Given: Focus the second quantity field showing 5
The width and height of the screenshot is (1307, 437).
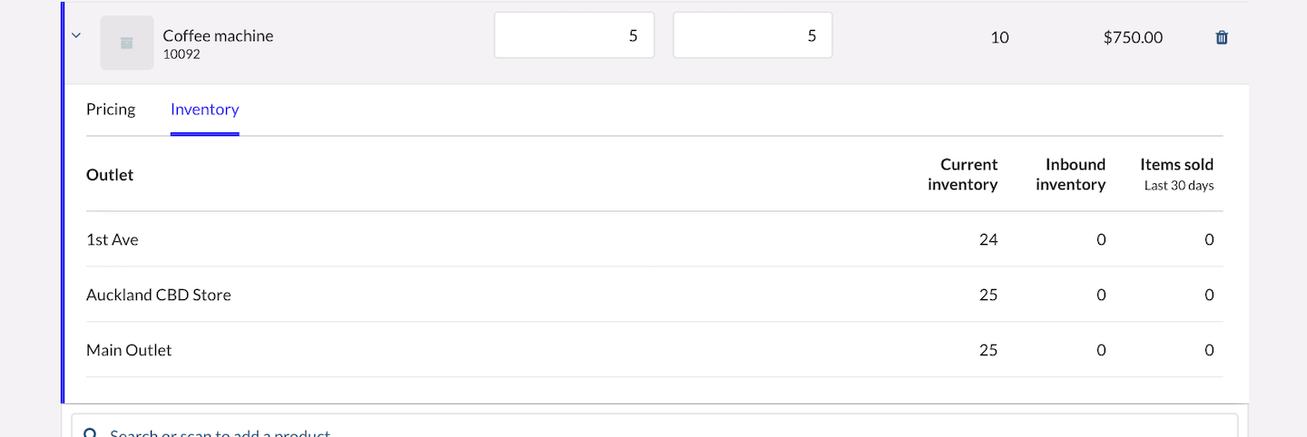Looking at the screenshot, I should (752, 36).
